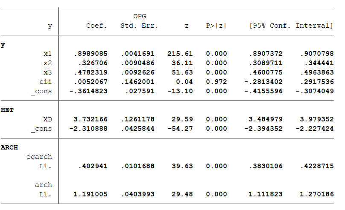
Task: Select the x2 variable row label
Action: coord(47,63)
